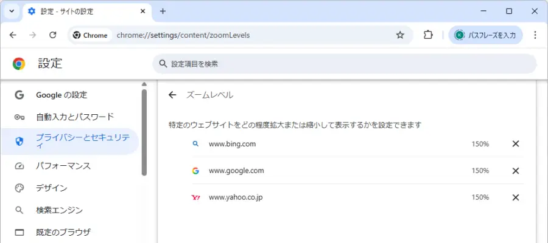Go back with browser back arrow

pos(13,35)
